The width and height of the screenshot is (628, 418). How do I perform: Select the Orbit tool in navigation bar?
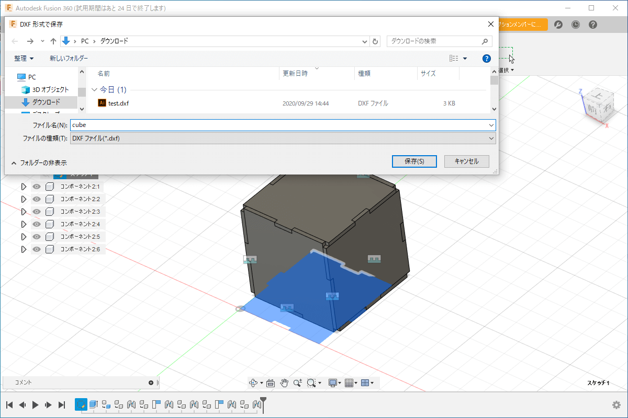(x=254, y=383)
